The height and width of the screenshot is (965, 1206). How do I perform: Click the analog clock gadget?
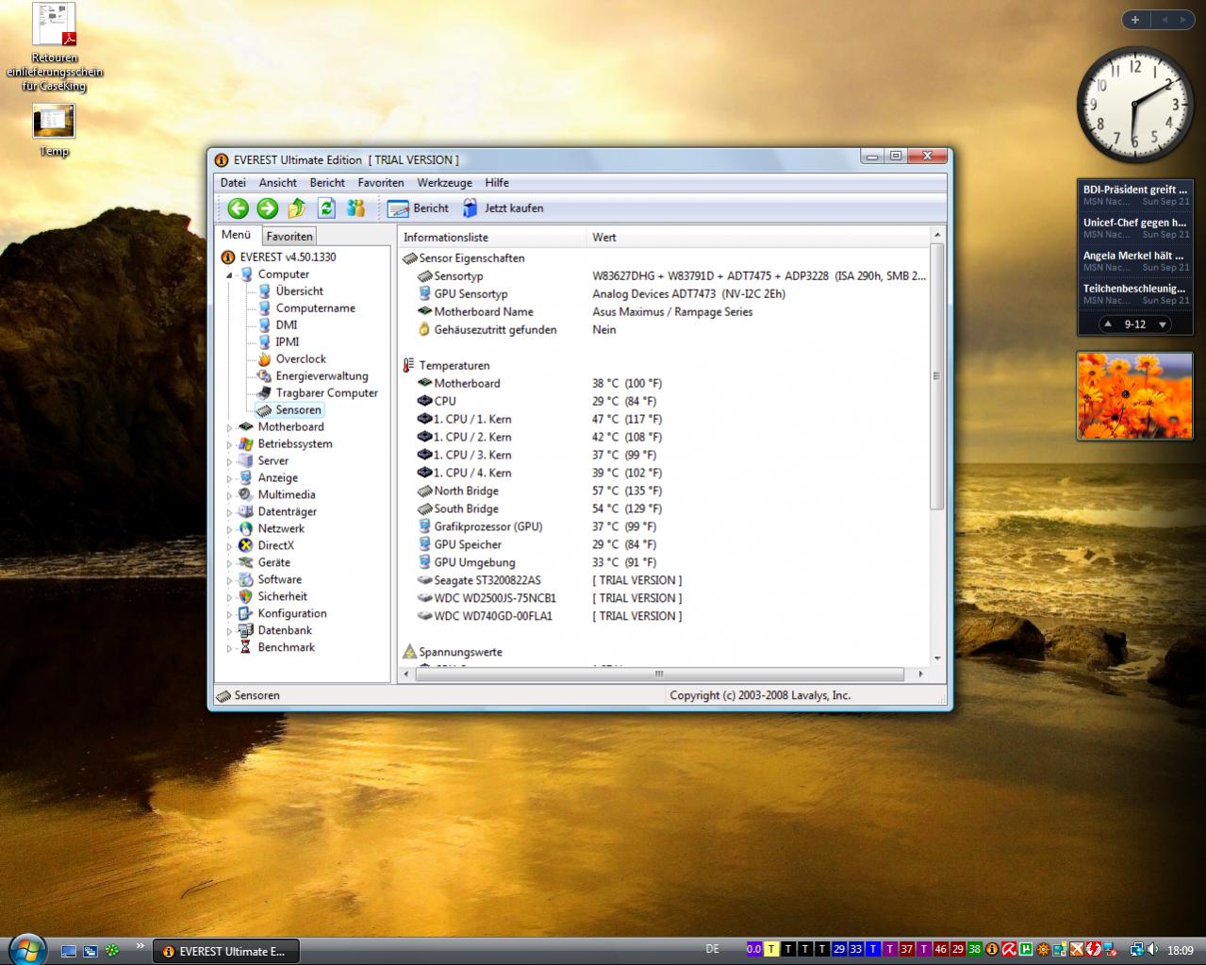pos(1134,105)
